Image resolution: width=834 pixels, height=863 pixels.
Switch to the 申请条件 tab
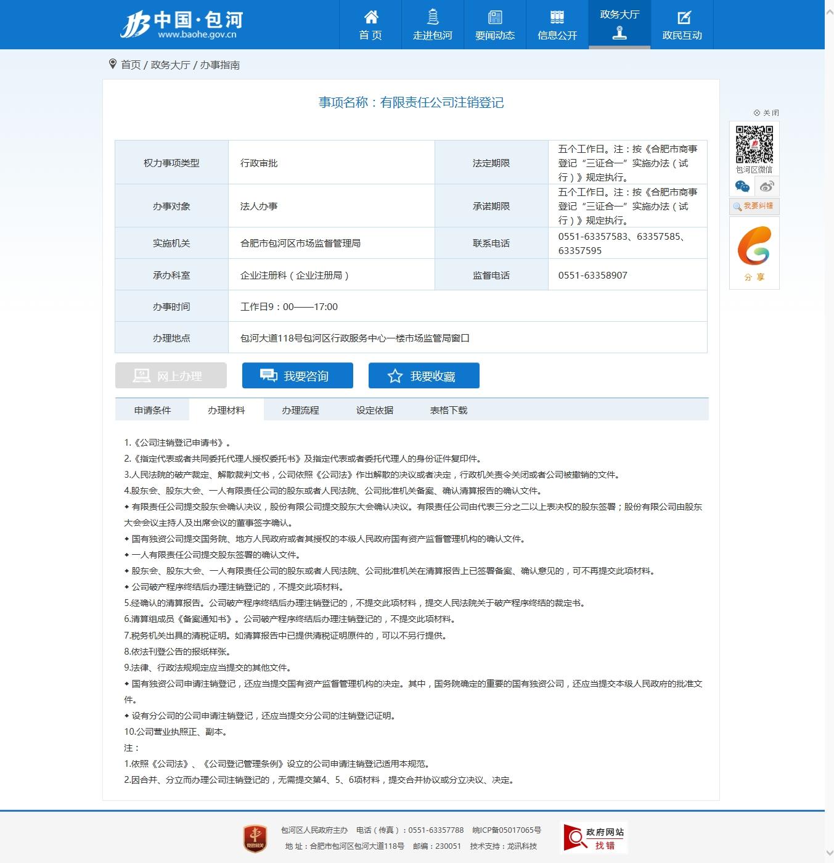coord(152,410)
